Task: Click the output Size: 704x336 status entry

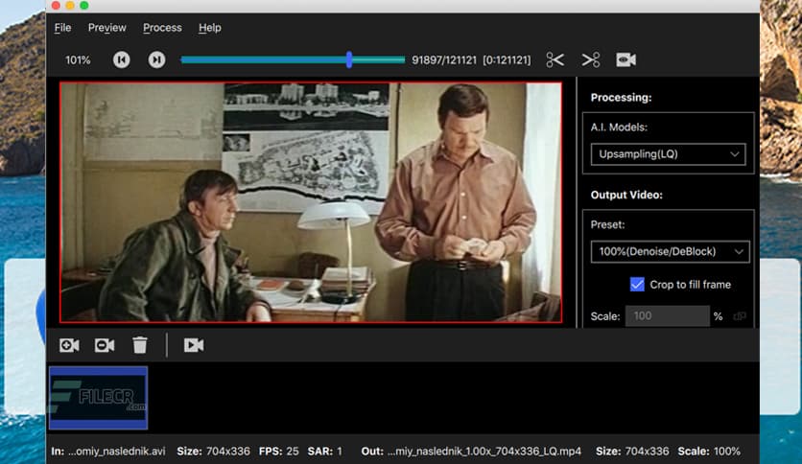Action: pos(632,452)
